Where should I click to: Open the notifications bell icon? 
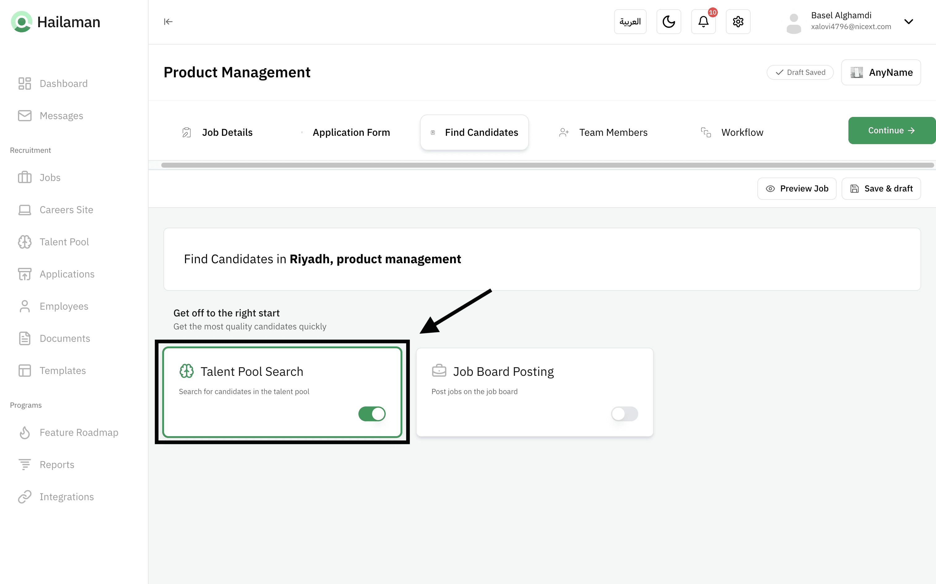coord(703,22)
